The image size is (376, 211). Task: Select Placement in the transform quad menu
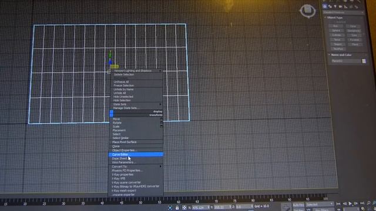[136, 130]
